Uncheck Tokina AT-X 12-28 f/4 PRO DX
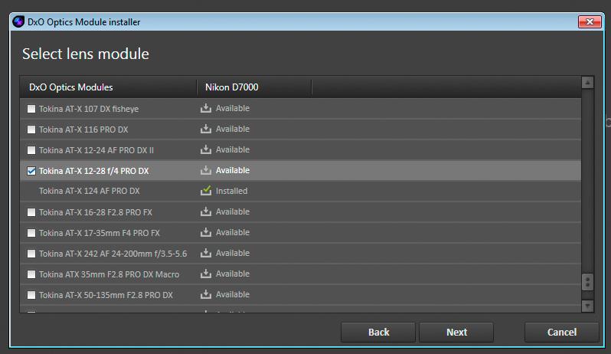 [31, 171]
